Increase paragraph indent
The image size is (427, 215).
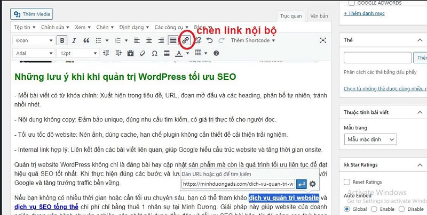tap(118, 53)
